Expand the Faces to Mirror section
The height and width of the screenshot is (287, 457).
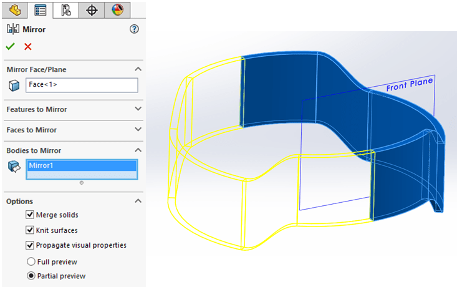pos(138,130)
